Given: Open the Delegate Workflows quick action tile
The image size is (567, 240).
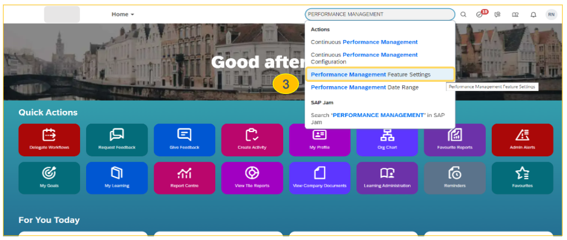Looking at the screenshot, I should [x=49, y=140].
